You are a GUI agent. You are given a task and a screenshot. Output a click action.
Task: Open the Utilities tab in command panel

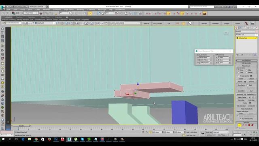pos(256,28)
